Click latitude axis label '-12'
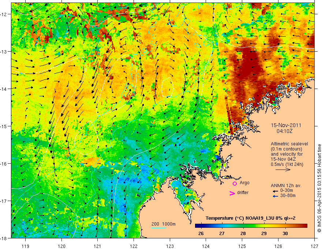322x249 pixels. coord(4,14)
